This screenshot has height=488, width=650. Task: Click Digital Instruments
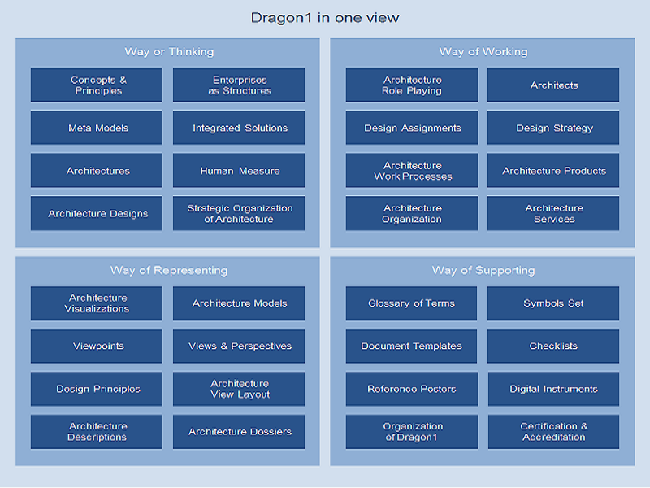(553, 389)
